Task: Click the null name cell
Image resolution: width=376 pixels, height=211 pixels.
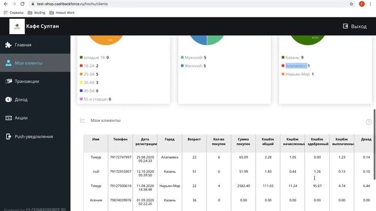Action: click(x=96, y=172)
